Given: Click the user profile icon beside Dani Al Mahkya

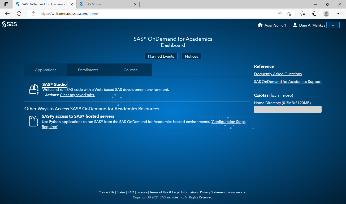Looking at the screenshot, I should [x=295, y=25].
